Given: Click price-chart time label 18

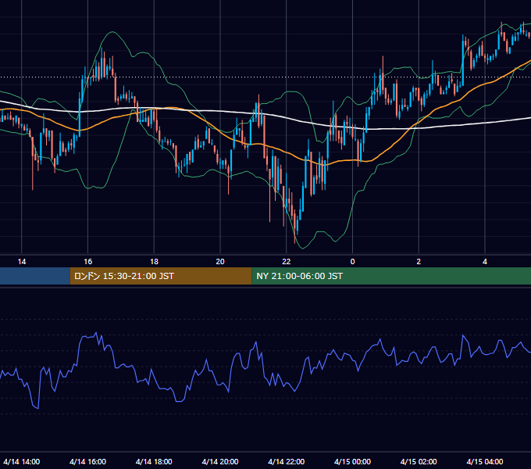Looking at the screenshot, I should (x=154, y=262).
